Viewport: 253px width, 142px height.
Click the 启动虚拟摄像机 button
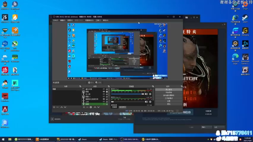tap(169, 95)
